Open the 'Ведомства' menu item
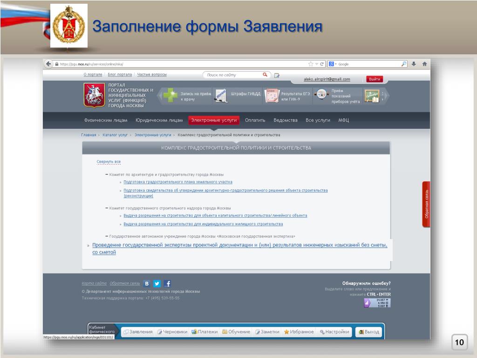This screenshot has height=358, width=477. [x=286, y=120]
